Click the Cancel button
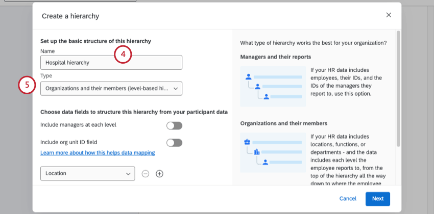 348,199
